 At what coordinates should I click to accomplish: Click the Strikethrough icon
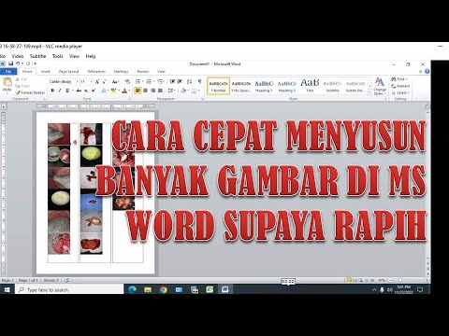click(79, 91)
